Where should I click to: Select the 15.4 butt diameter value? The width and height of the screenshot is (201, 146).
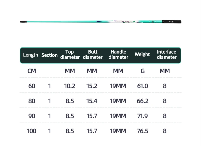pos(92,101)
